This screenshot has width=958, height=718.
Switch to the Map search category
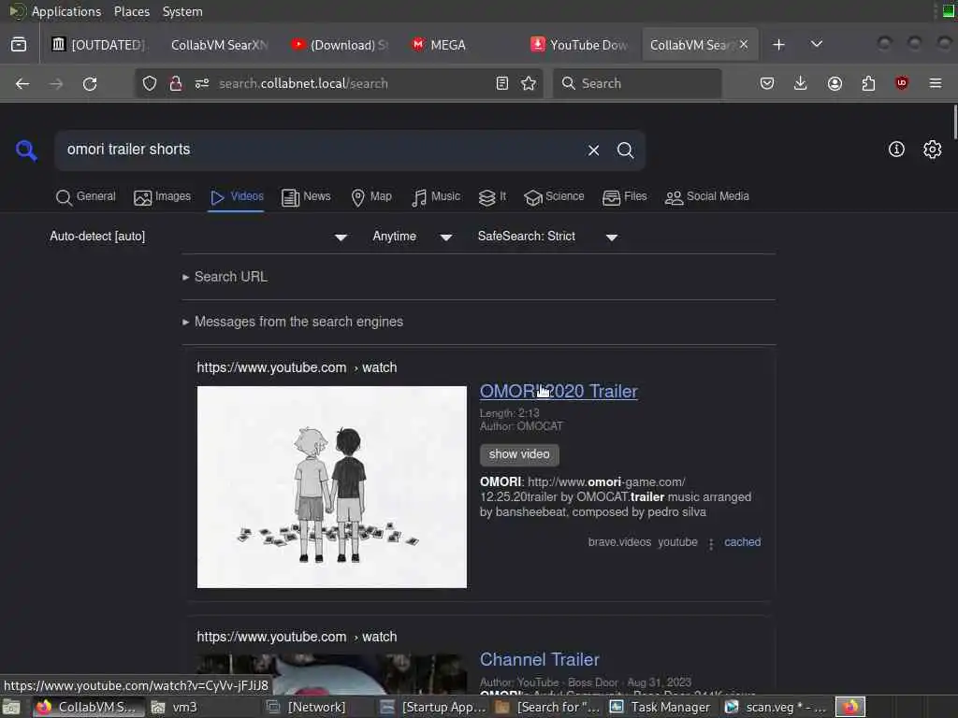[x=371, y=196]
